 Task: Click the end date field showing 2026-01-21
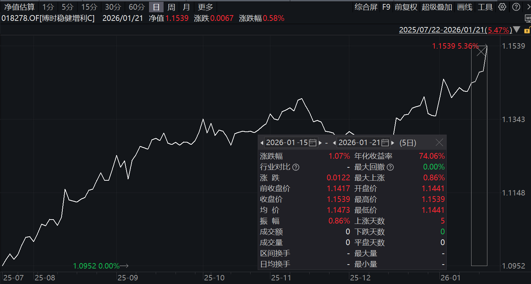click(363, 143)
